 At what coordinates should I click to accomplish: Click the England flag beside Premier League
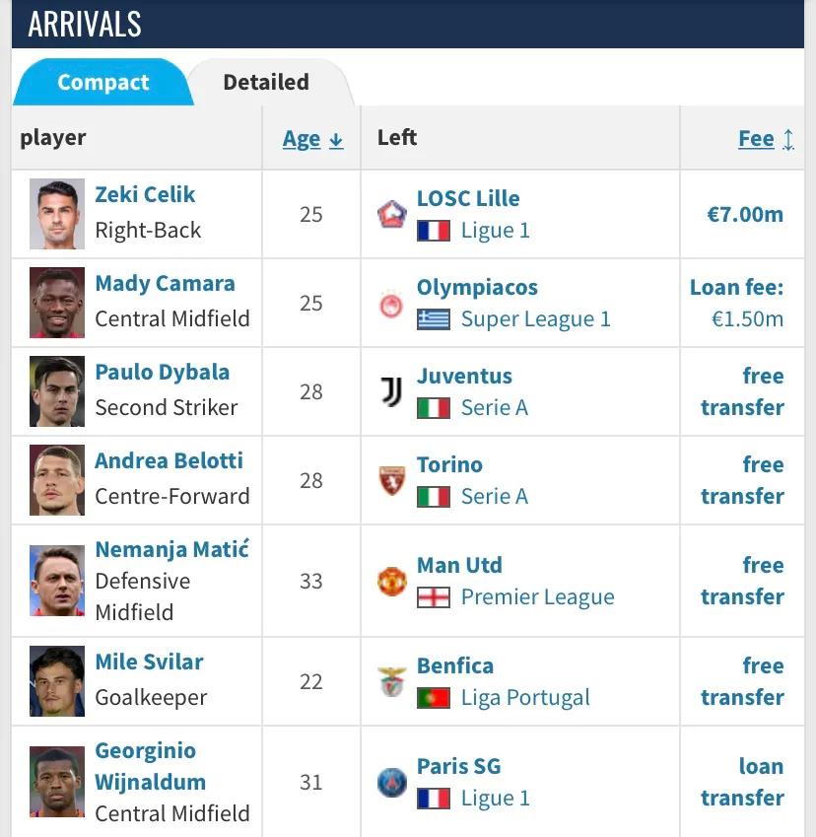coord(433,597)
